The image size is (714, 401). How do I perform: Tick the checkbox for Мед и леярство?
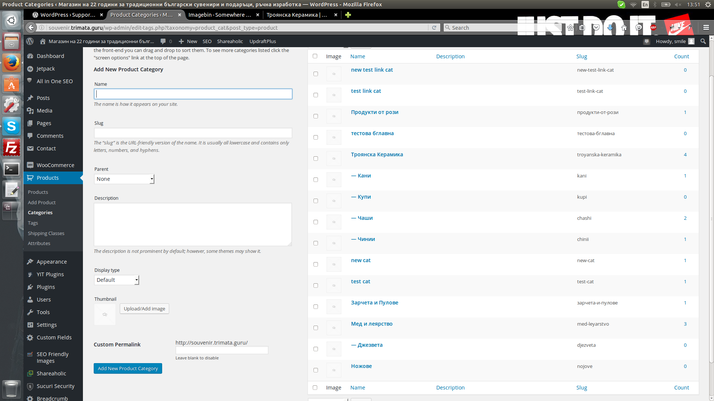click(x=316, y=328)
